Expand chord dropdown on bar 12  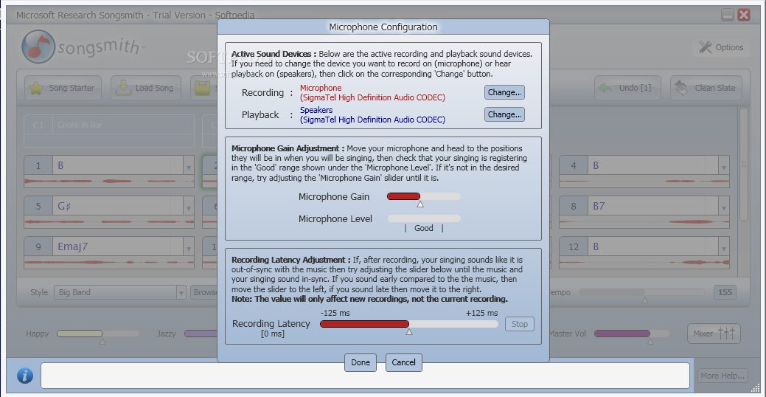(x=724, y=249)
